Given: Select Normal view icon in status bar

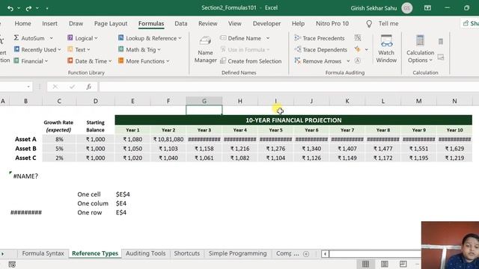Looking at the screenshot, I should pyautogui.click(x=365, y=264).
